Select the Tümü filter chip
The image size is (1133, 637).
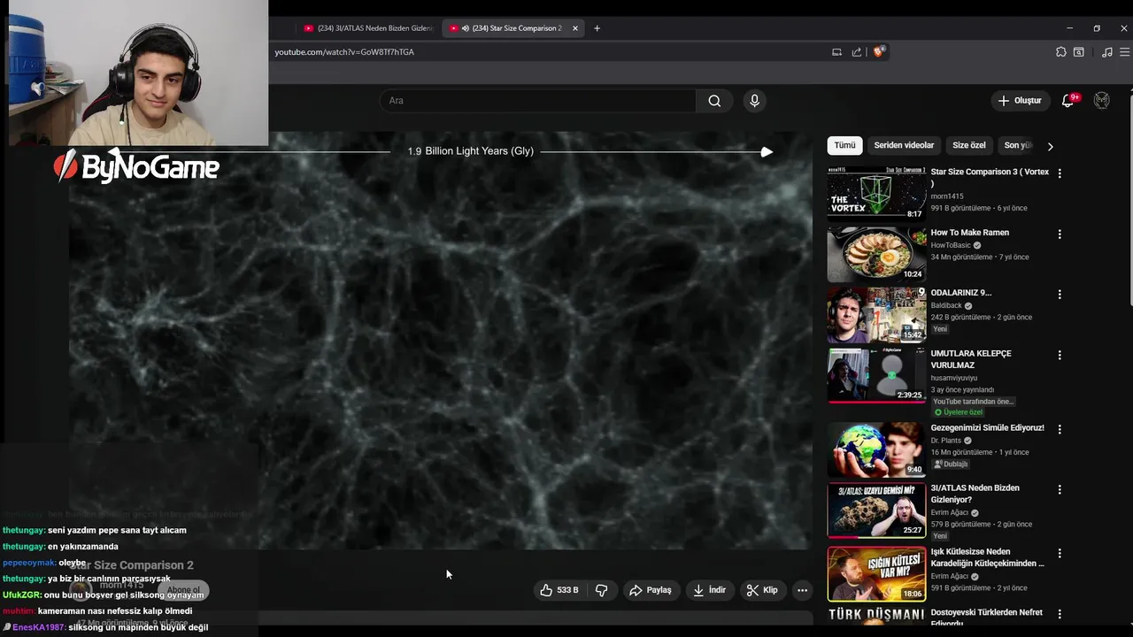845,145
